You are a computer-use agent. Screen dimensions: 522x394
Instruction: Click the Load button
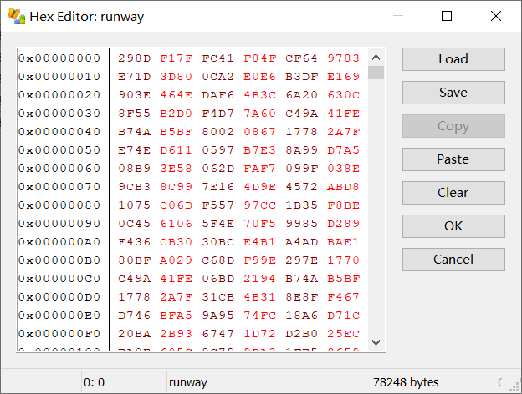click(453, 59)
